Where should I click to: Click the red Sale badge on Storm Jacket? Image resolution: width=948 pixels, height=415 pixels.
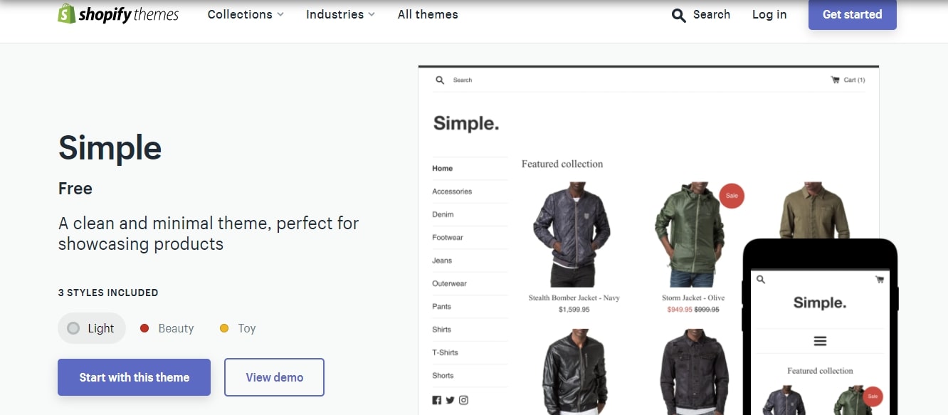click(x=732, y=196)
